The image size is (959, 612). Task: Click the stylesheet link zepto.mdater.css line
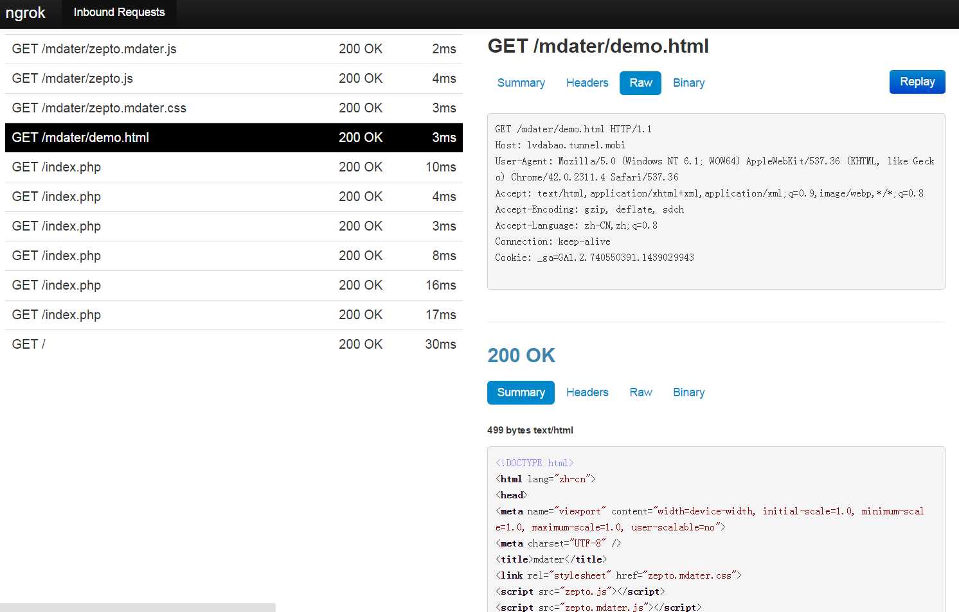(x=618, y=575)
